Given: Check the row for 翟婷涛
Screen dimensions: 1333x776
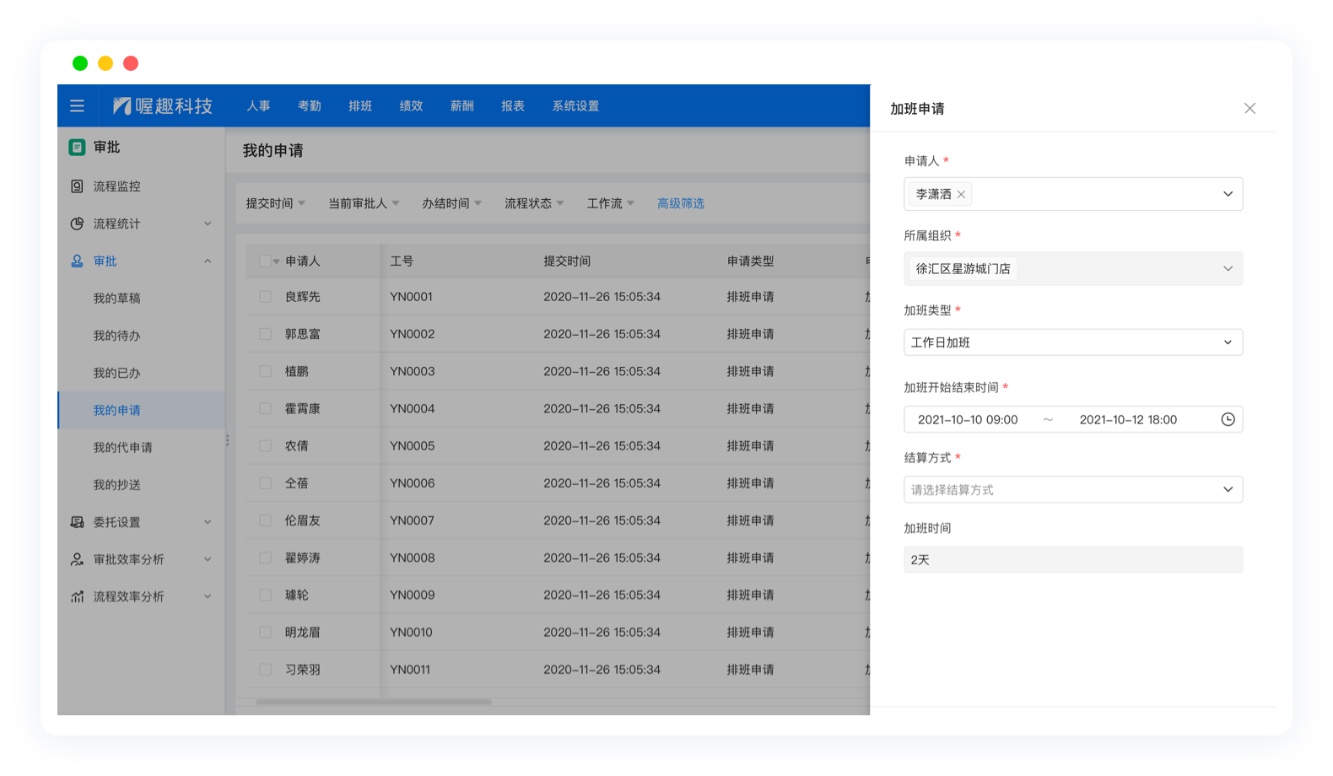Looking at the screenshot, I should tap(265, 558).
